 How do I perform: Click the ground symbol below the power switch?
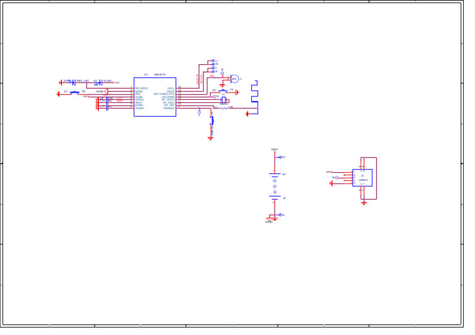point(210,138)
